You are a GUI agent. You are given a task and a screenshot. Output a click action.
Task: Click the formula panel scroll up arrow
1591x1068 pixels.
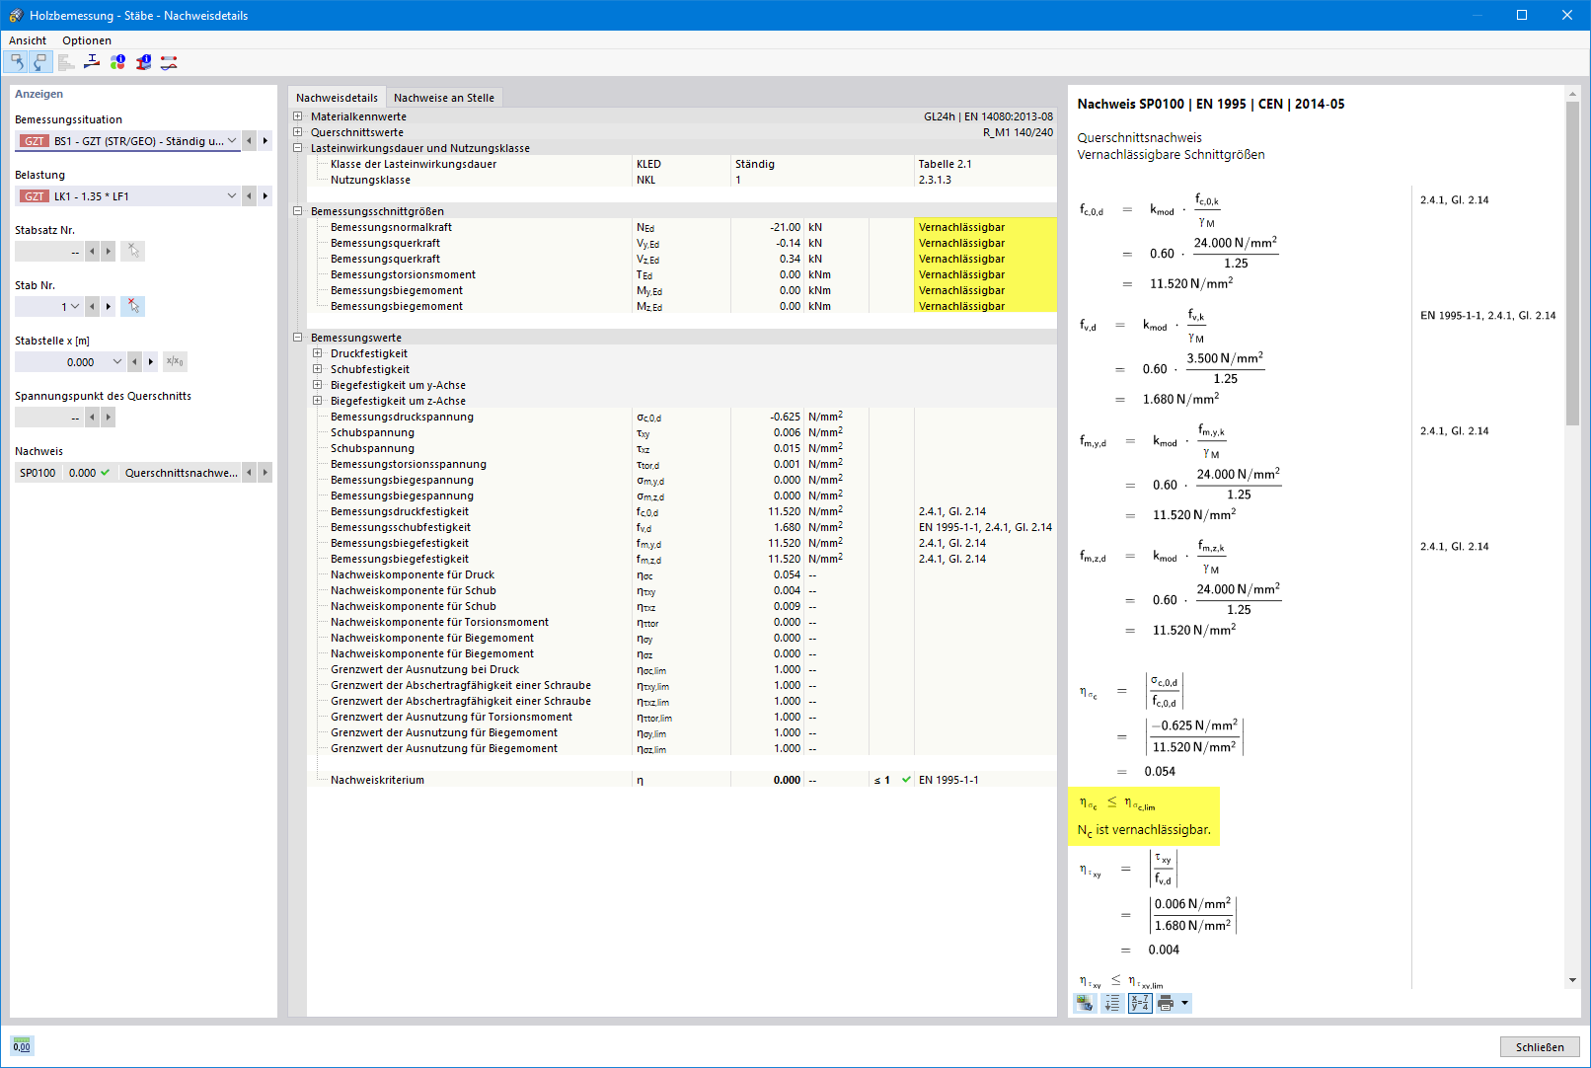click(x=1572, y=94)
